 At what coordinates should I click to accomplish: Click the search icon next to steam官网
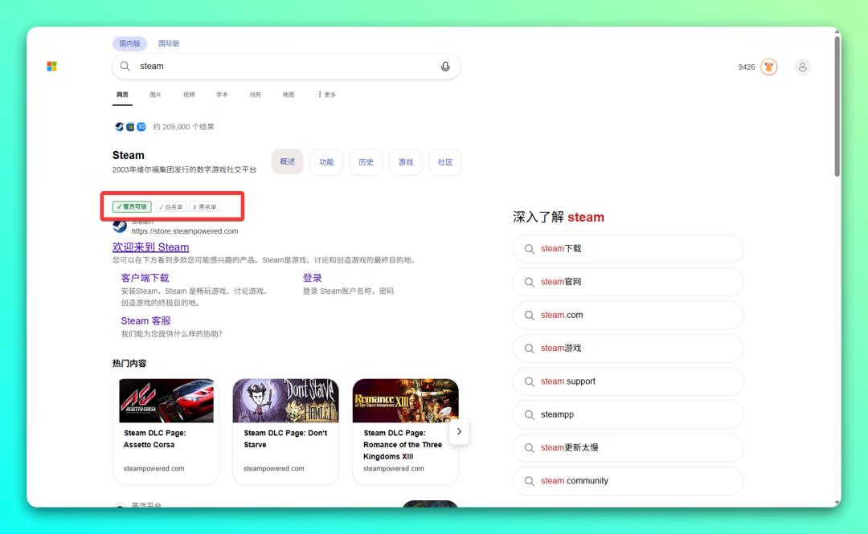[529, 282]
